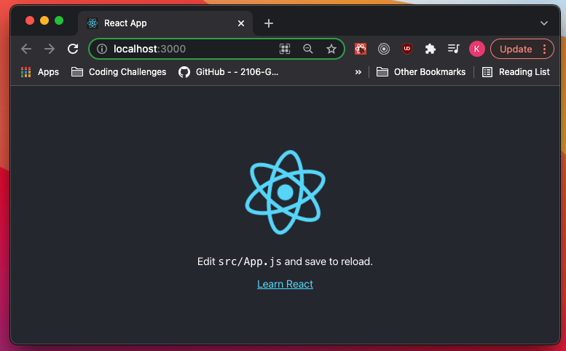The image size is (566, 351).
Task: Open the QR/grid icon in address bar
Action: 285,49
